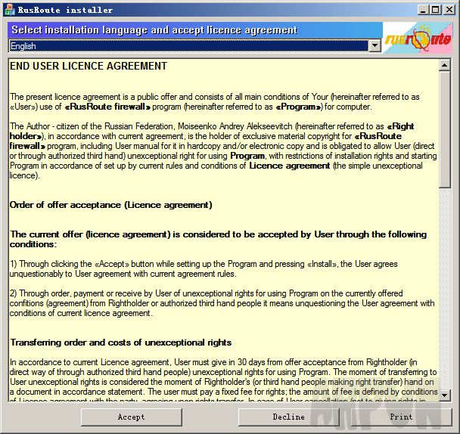Click the 'Transferring order and costs of unexceptional rights' heading
This screenshot has height=434, width=460.
[x=120, y=343]
